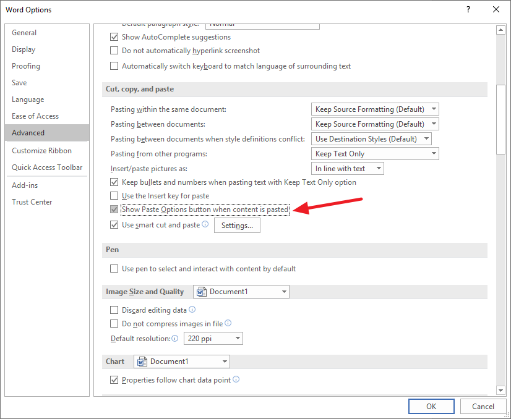Toggle Show Paste Options button checkbox
511x419 pixels.
[114, 209]
